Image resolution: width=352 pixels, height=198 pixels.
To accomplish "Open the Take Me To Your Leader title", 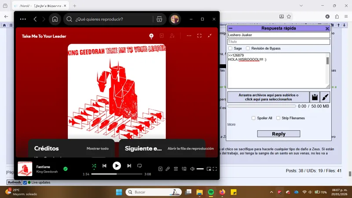I will (x=44, y=37).
